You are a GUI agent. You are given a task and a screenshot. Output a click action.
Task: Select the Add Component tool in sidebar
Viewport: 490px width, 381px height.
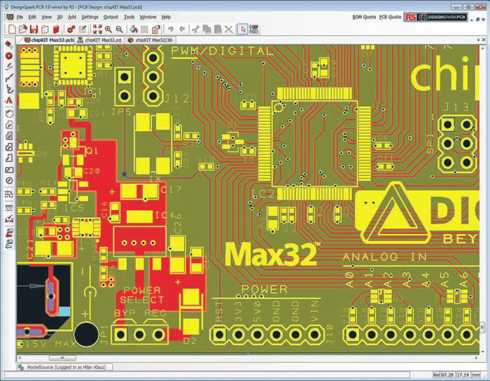tap(8, 44)
